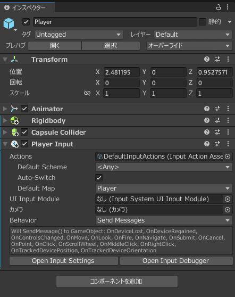Open Transform component help icon
The height and width of the screenshot is (297, 235).
[x=207, y=59]
